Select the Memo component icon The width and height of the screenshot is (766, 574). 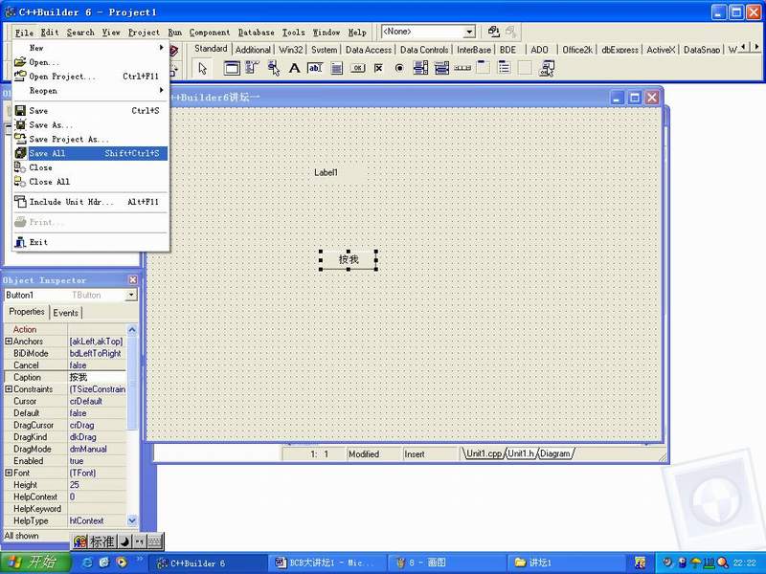point(337,68)
